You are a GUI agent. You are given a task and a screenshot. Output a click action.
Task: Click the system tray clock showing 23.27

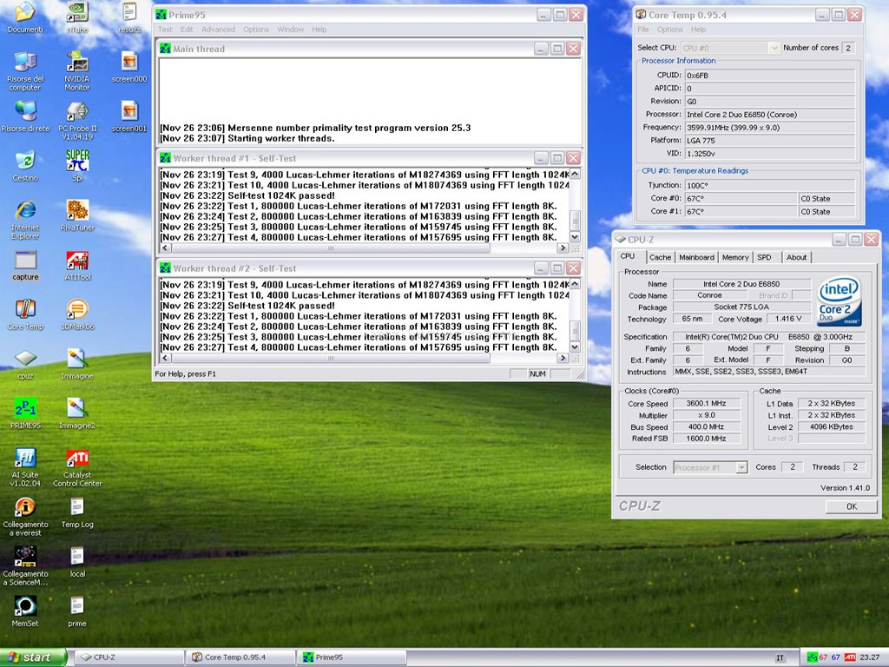point(870,657)
